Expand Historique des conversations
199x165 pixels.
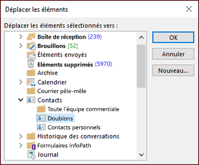click(x=21, y=136)
